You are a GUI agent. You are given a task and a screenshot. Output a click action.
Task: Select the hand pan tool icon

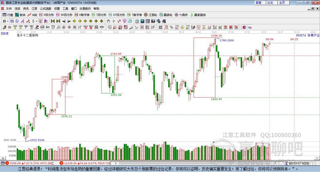pyautogui.click(x=108, y=21)
